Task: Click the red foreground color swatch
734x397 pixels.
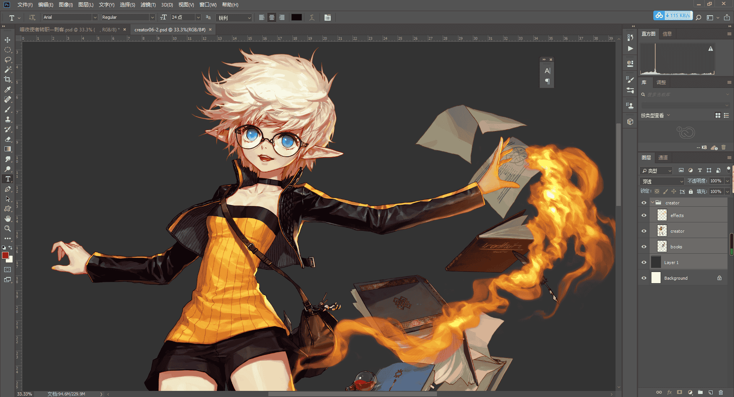Action: (5, 255)
